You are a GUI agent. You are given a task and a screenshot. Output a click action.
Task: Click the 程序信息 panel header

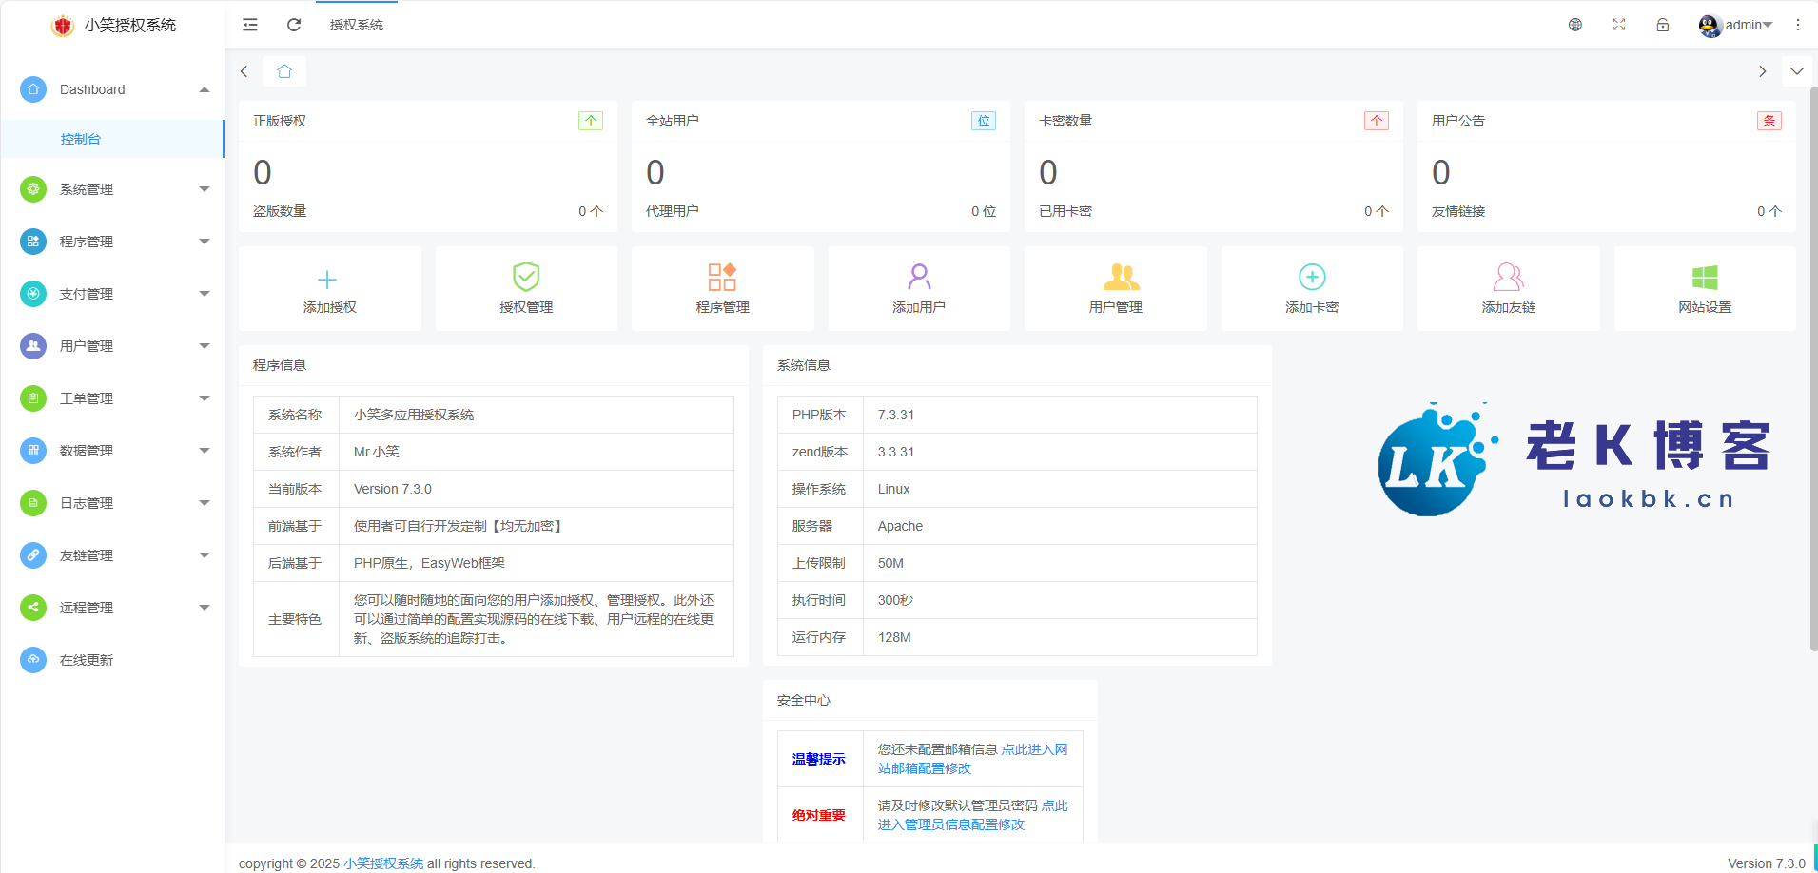click(494, 365)
